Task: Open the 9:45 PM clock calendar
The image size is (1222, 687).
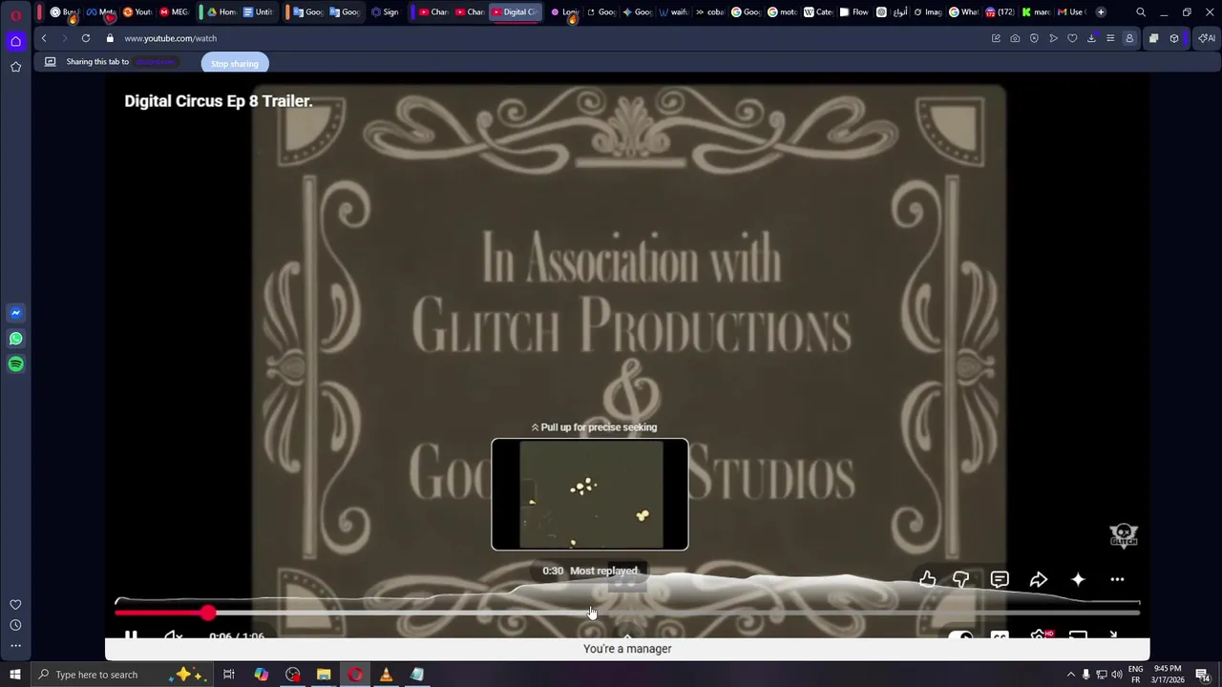Action: click(x=1169, y=675)
